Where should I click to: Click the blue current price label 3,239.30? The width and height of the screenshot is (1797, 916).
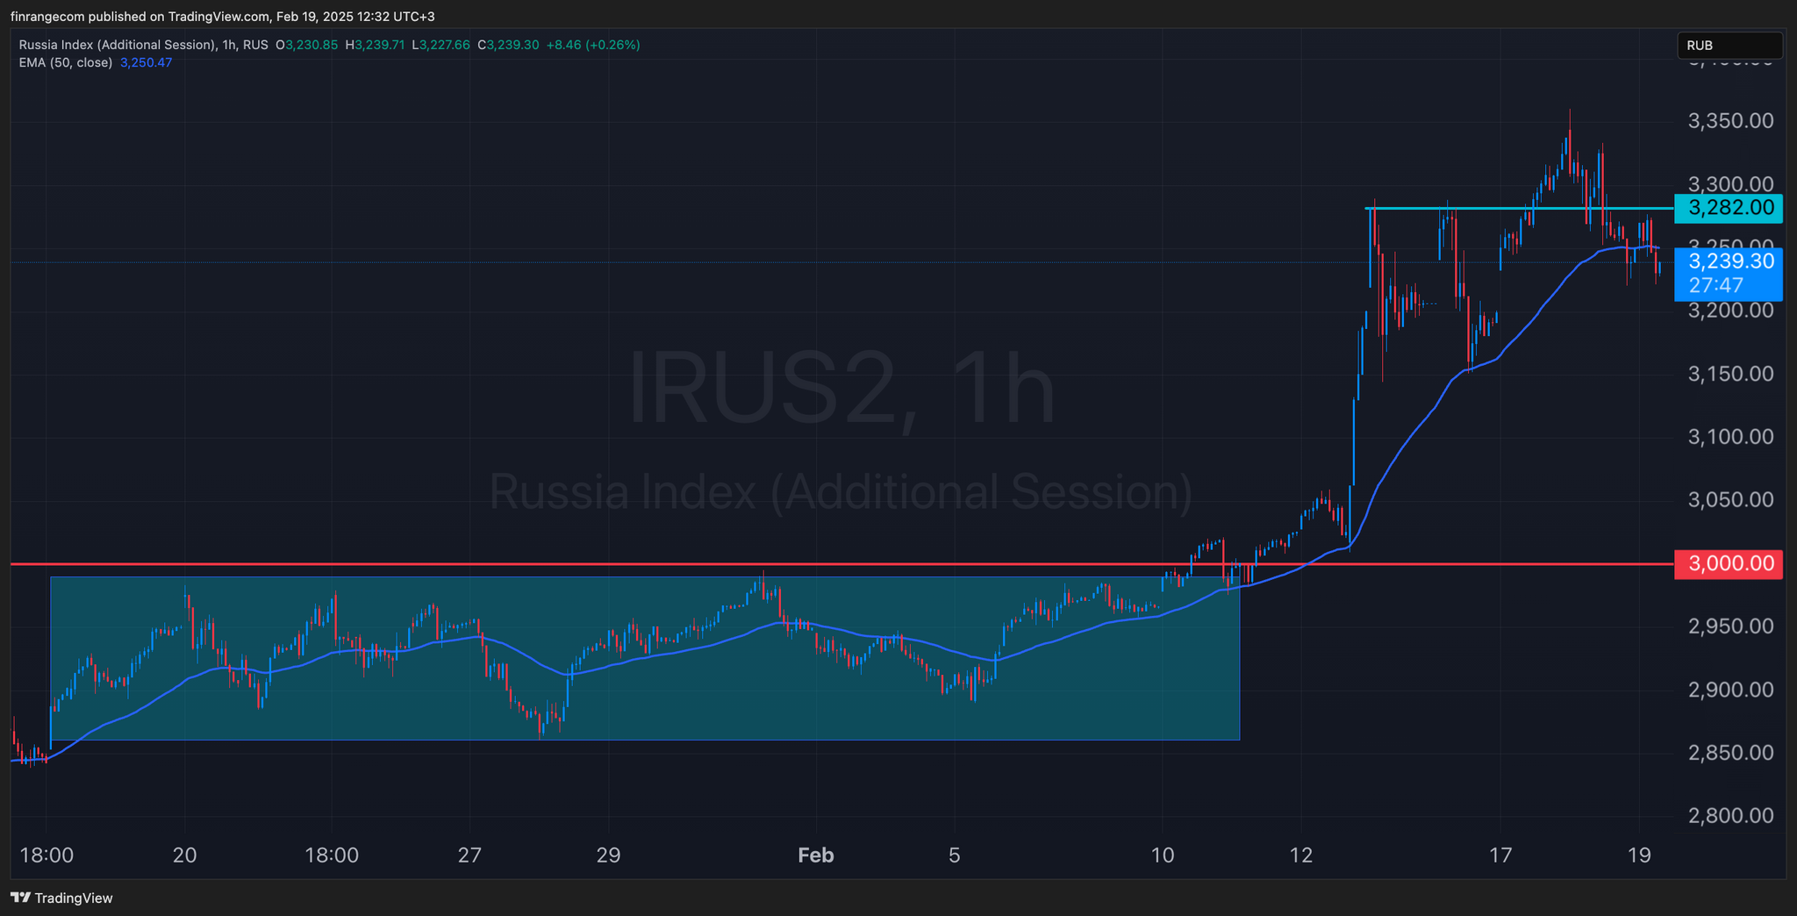[x=1729, y=261]
